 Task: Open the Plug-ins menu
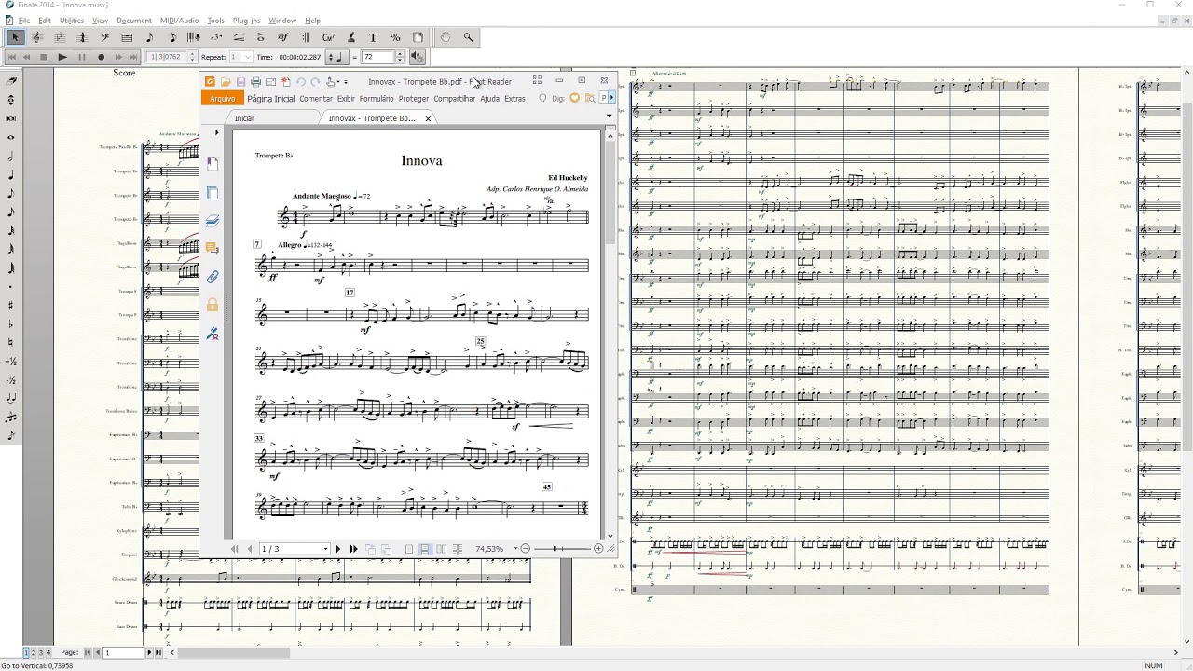[246, 21]
